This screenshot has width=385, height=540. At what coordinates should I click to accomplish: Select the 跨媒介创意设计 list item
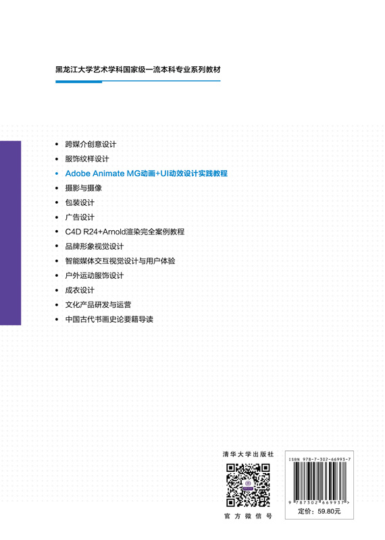coord(91,144)
